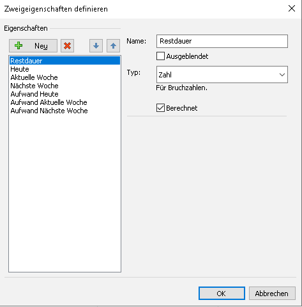Enable the Ausgeblendet checkbox
Image resolution: width=302 pixels, height=307 pixels.
coord(160,56)
